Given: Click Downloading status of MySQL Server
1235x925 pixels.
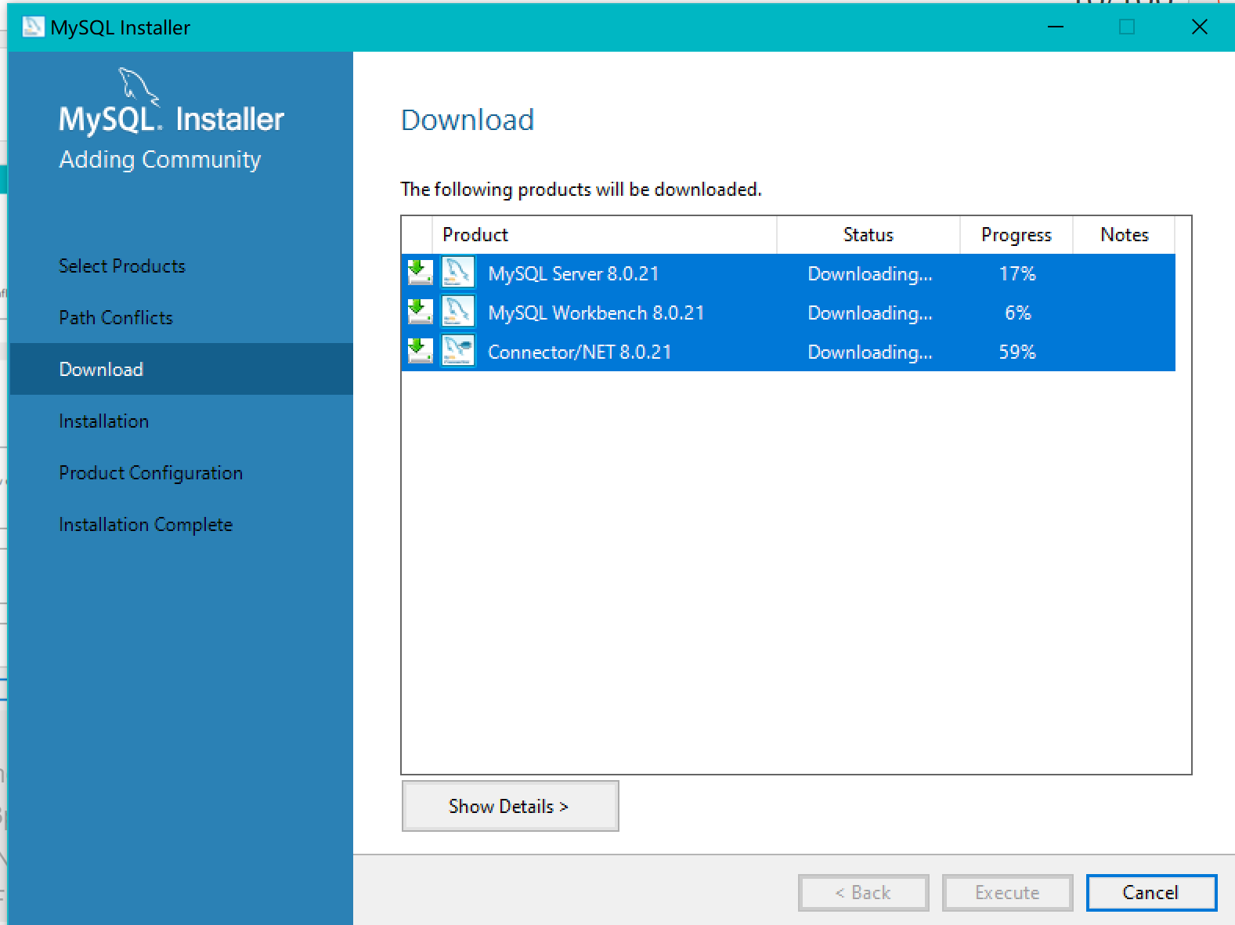Looking at the screenshot, I should [870, 274].
